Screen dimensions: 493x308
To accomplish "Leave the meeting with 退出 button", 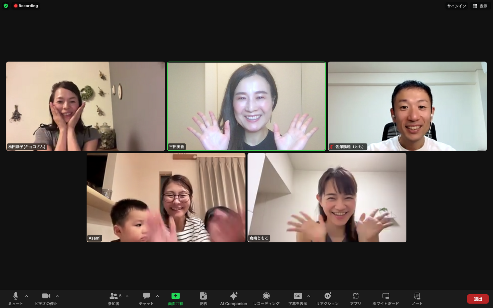I will [x=478, y=299].
